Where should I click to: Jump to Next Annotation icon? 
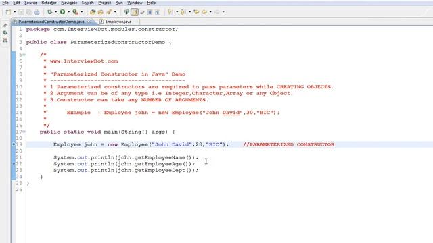pos(170,12)
